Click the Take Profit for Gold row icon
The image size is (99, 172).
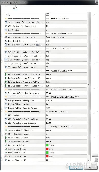6,52
